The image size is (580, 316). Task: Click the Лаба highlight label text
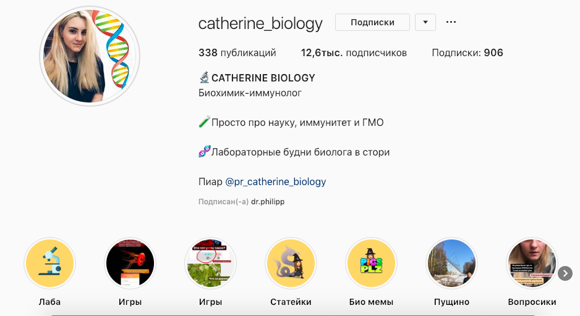pos(49,302)
